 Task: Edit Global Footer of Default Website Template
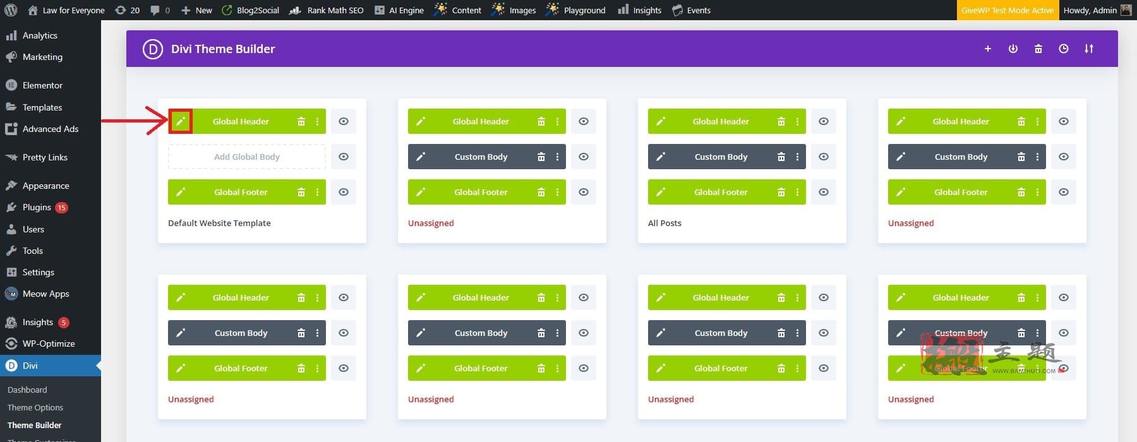[x=181, y=192]
